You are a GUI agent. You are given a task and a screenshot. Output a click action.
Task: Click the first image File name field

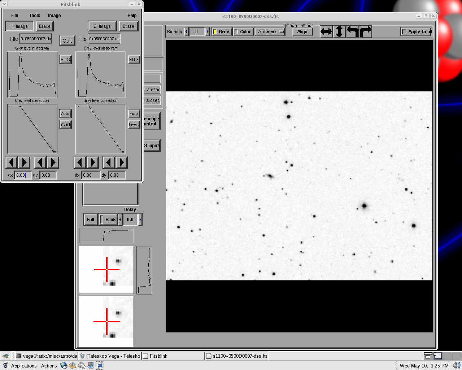pos(36,39)
